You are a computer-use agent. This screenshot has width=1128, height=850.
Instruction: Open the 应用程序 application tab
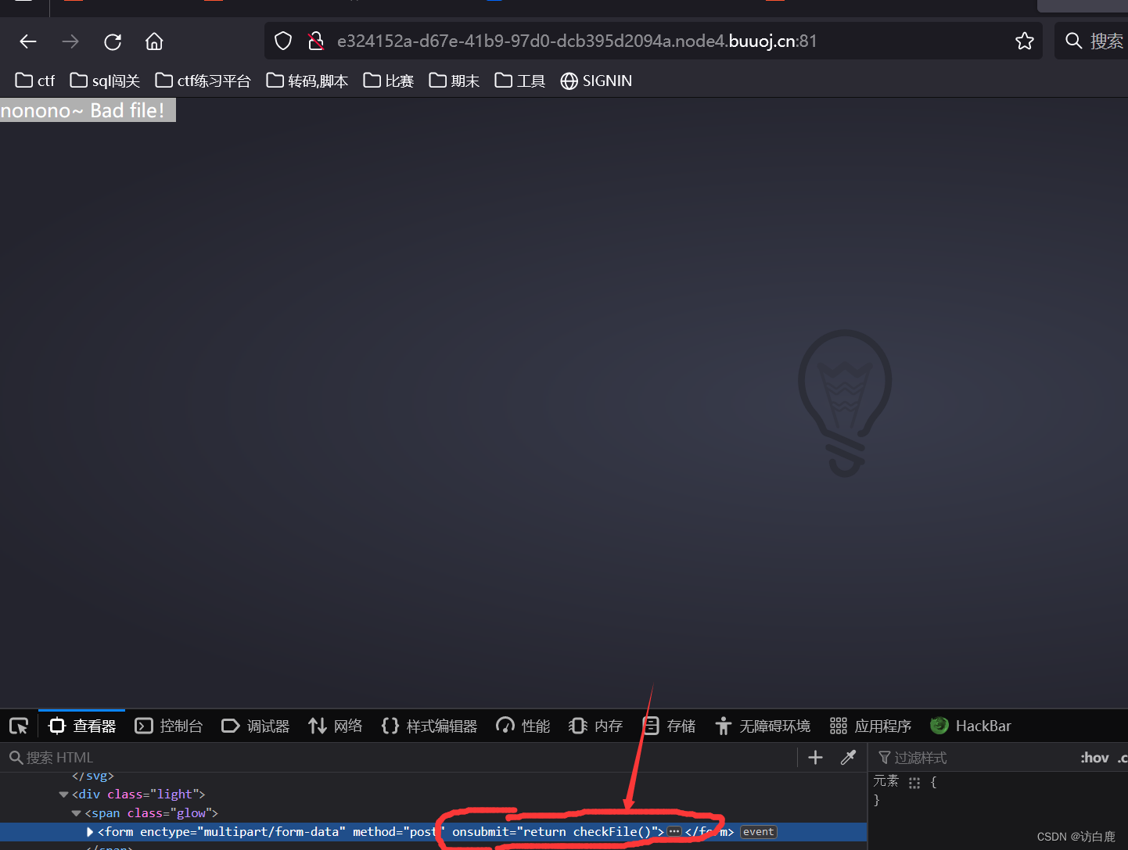pos(871,726)
